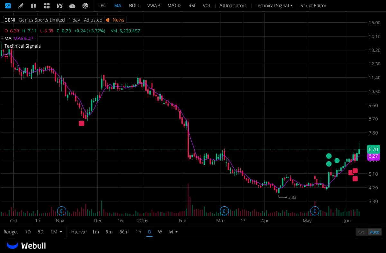Viewport: 386px width, 253px height.
Task: Click the Dec date axis label
Action: 98,221
